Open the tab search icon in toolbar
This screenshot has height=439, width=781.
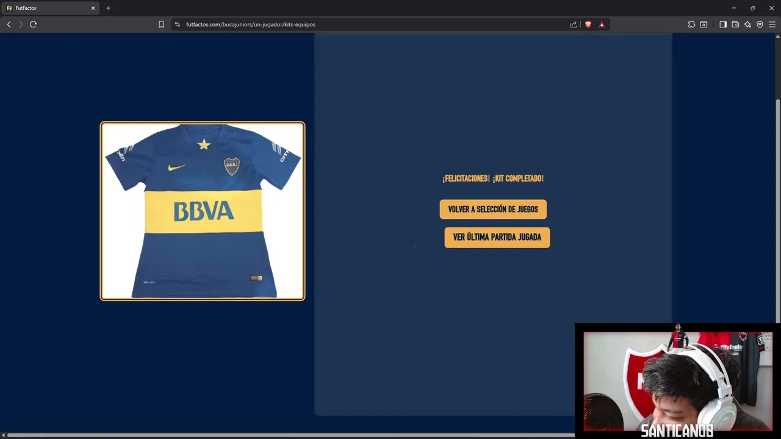[704, 24]
